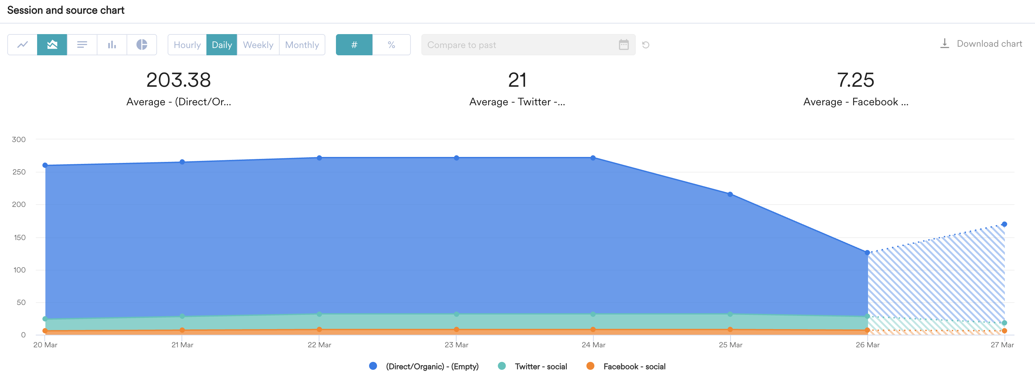Select Hourly granularity
Viewport: 1035px width, 392px height.
pos(187,45)
